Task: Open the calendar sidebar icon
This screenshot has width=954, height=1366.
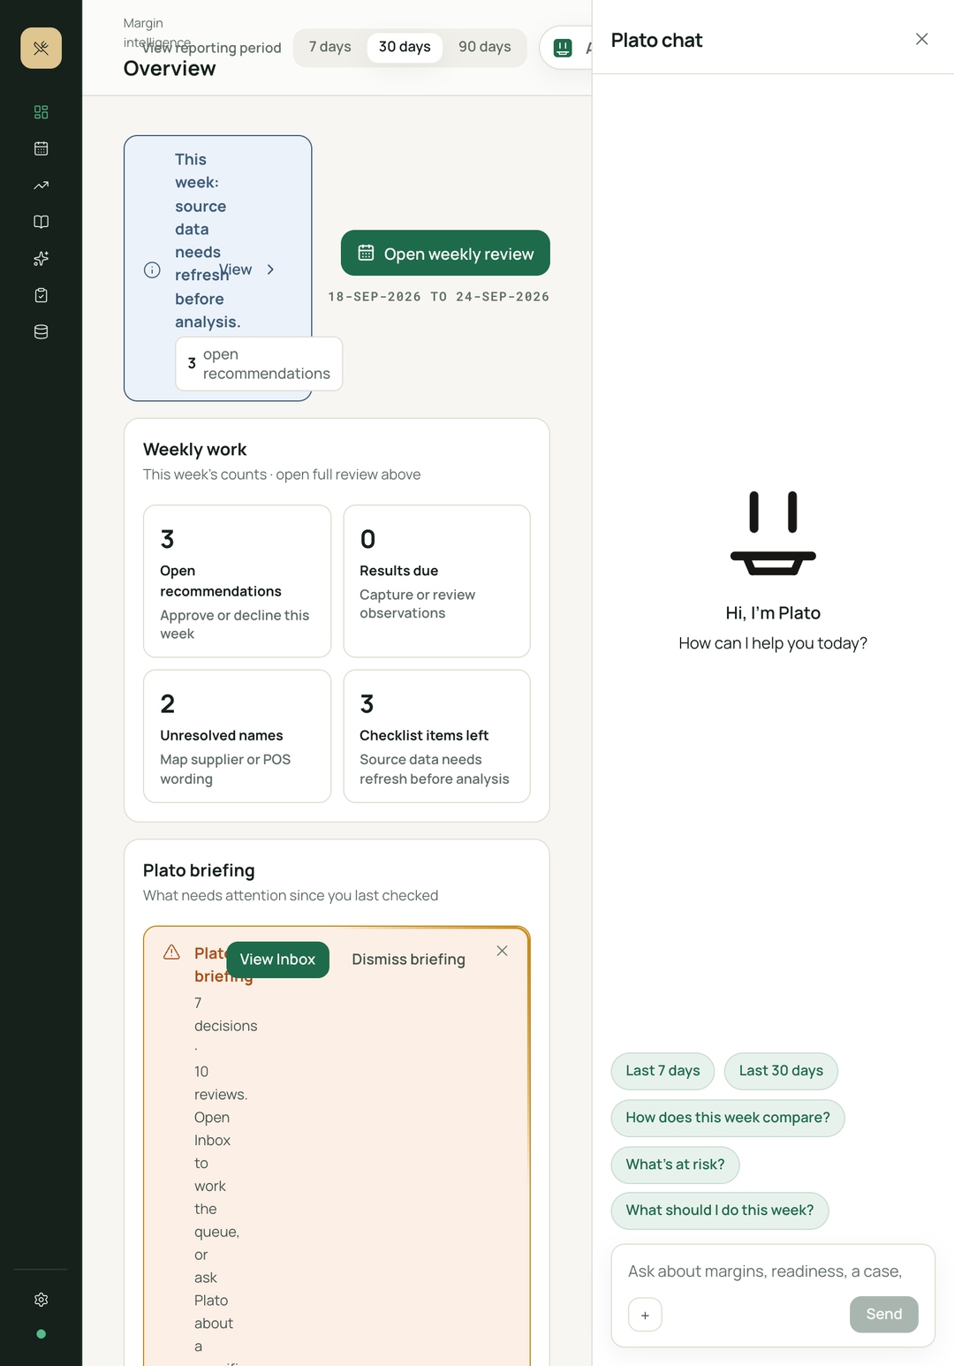Action: [41, 148]
